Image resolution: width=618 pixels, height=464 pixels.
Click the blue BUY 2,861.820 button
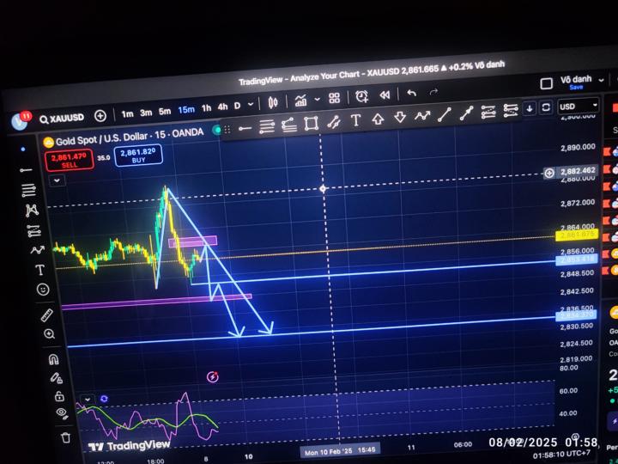(138, 155)
